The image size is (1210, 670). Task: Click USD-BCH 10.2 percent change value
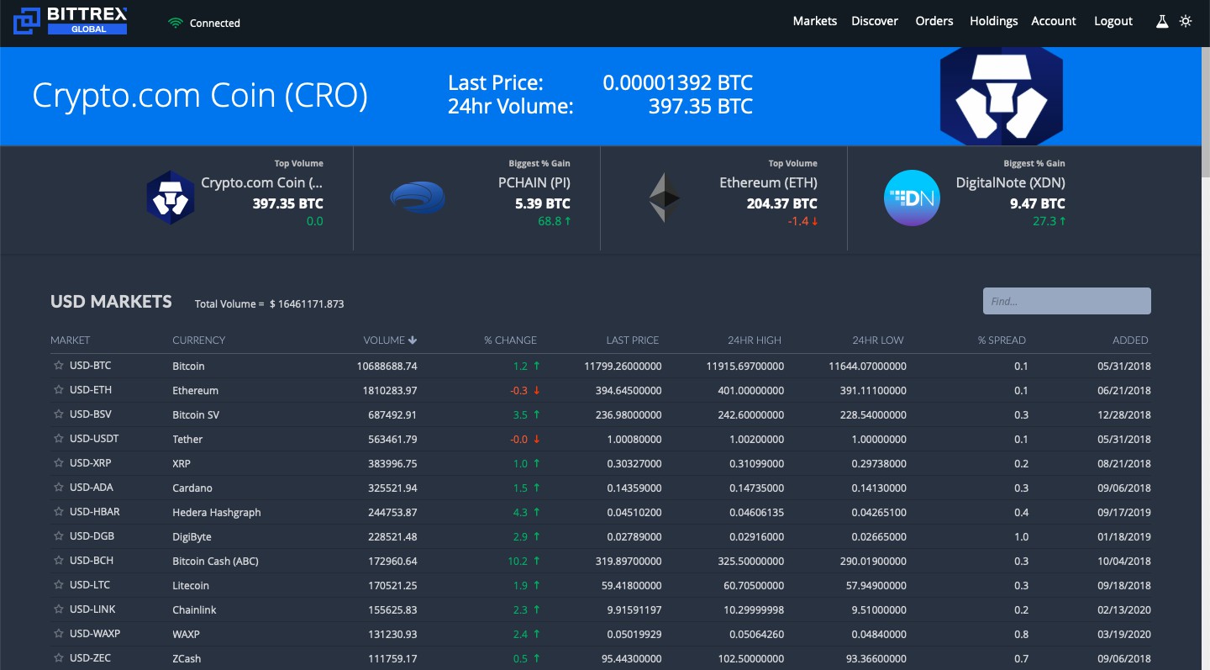point(519,561)
